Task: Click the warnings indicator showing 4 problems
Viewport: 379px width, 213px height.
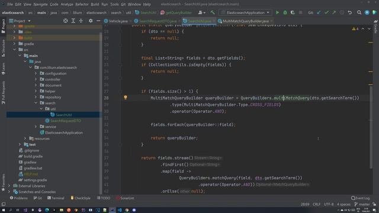Action: click(x=355, y=29)
